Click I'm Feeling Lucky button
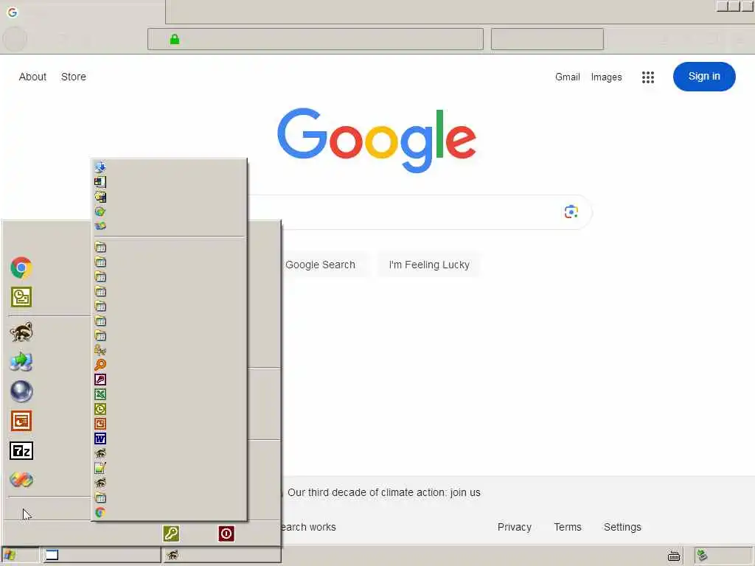The height and width of the screenshot is (566, 755). pos(429,265)
